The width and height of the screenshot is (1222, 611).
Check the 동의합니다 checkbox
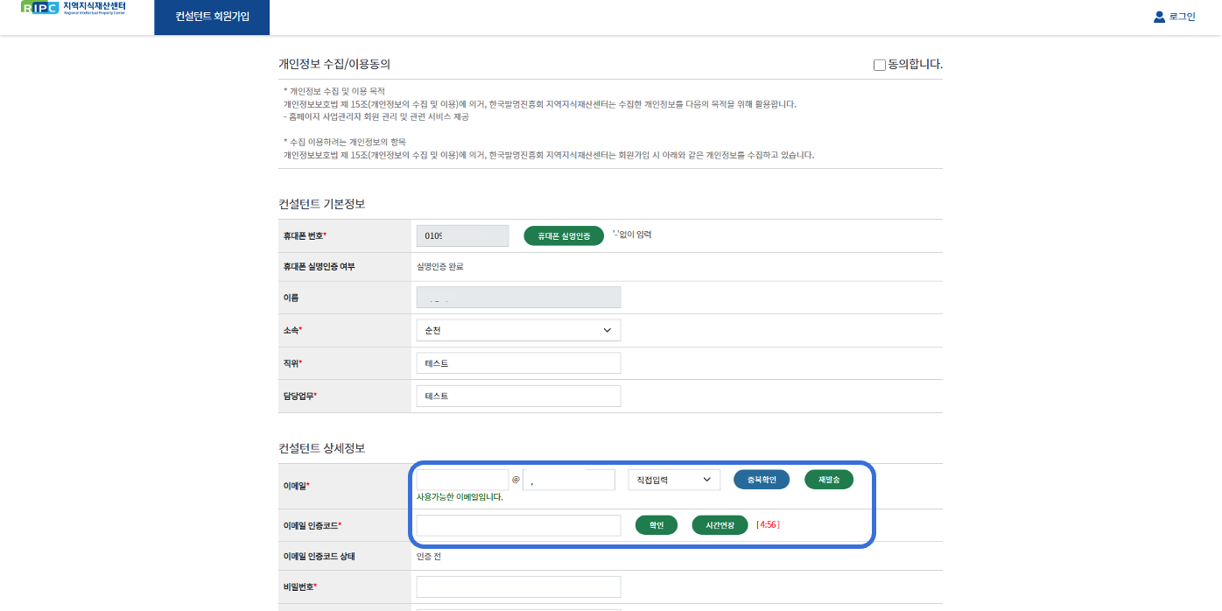(880, 65)
